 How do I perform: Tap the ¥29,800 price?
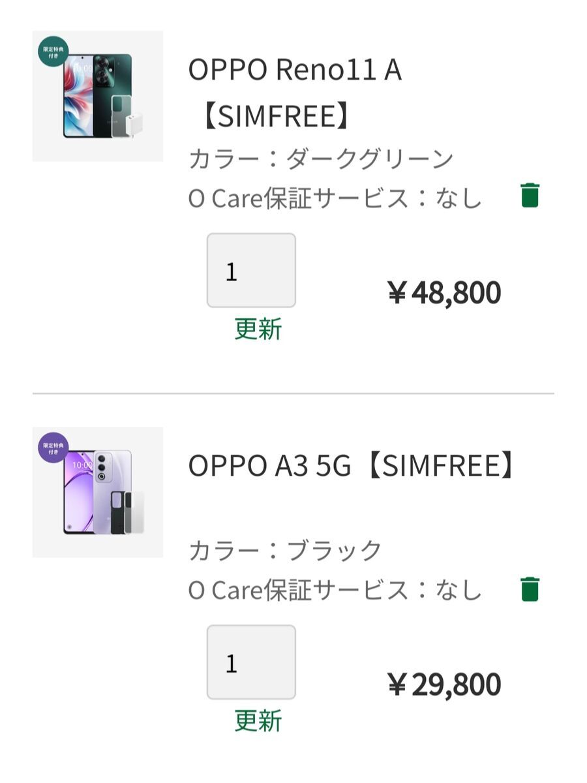[444, 684]
